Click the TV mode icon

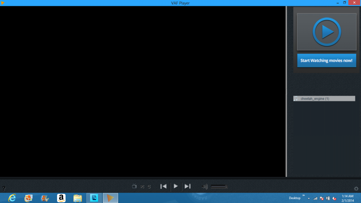click(134, 186)
